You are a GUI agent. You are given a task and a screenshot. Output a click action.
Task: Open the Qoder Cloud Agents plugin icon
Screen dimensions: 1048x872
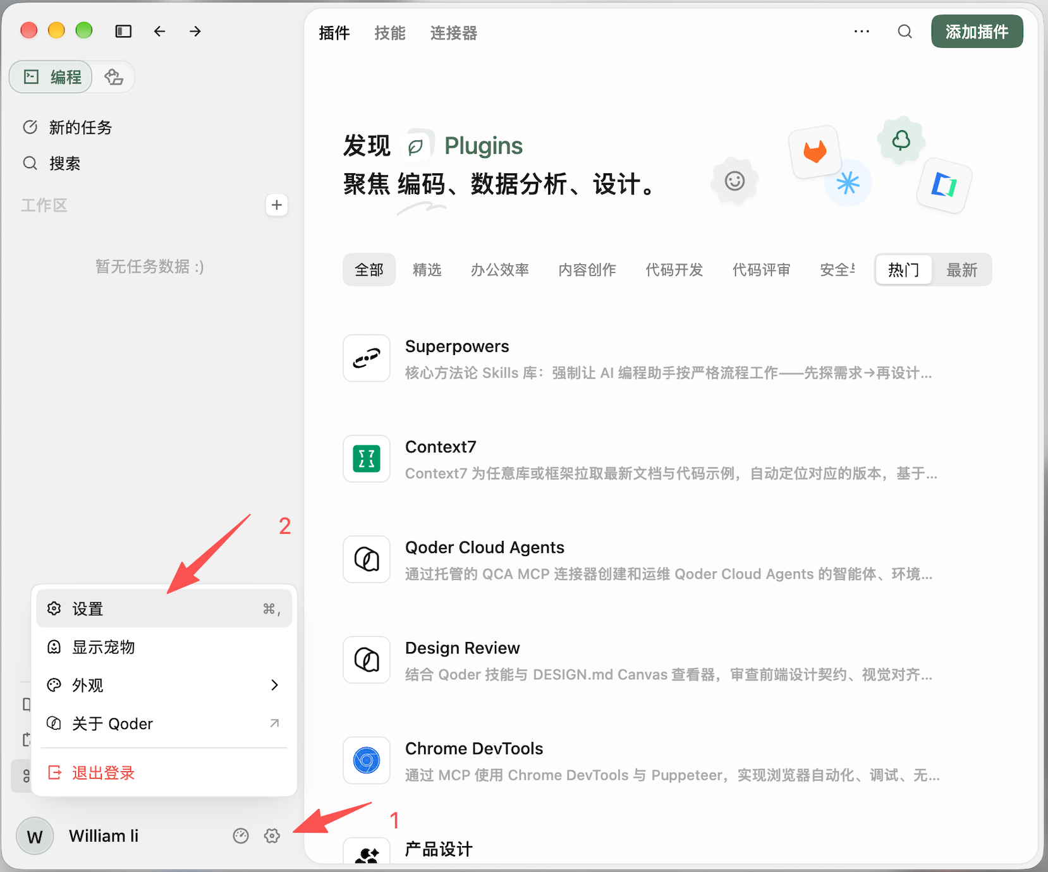tap(367, 559)
